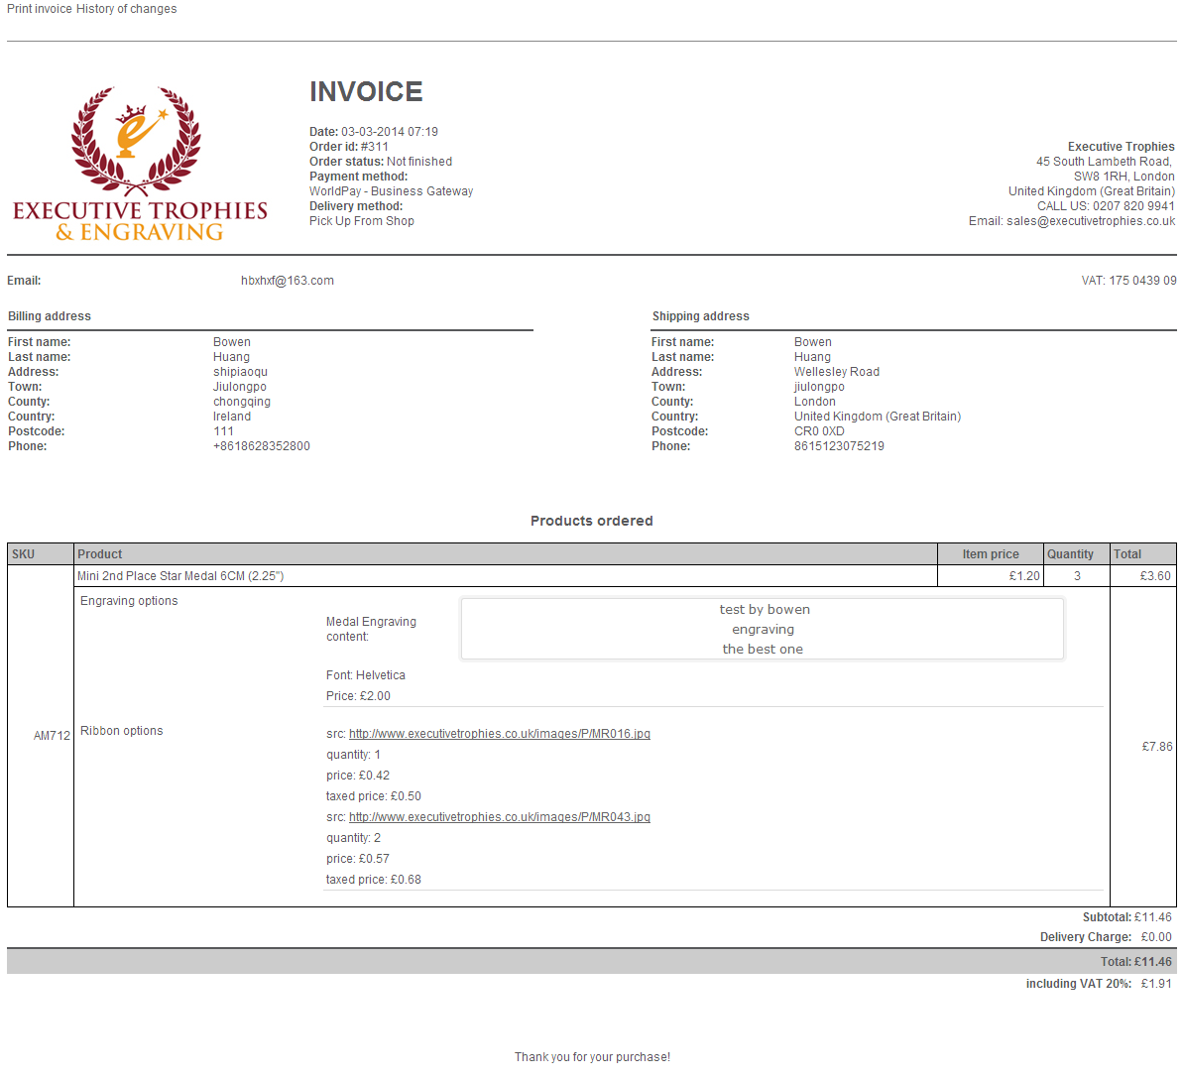Click the grey Total £11.46 bar

(x=591, y=961)
